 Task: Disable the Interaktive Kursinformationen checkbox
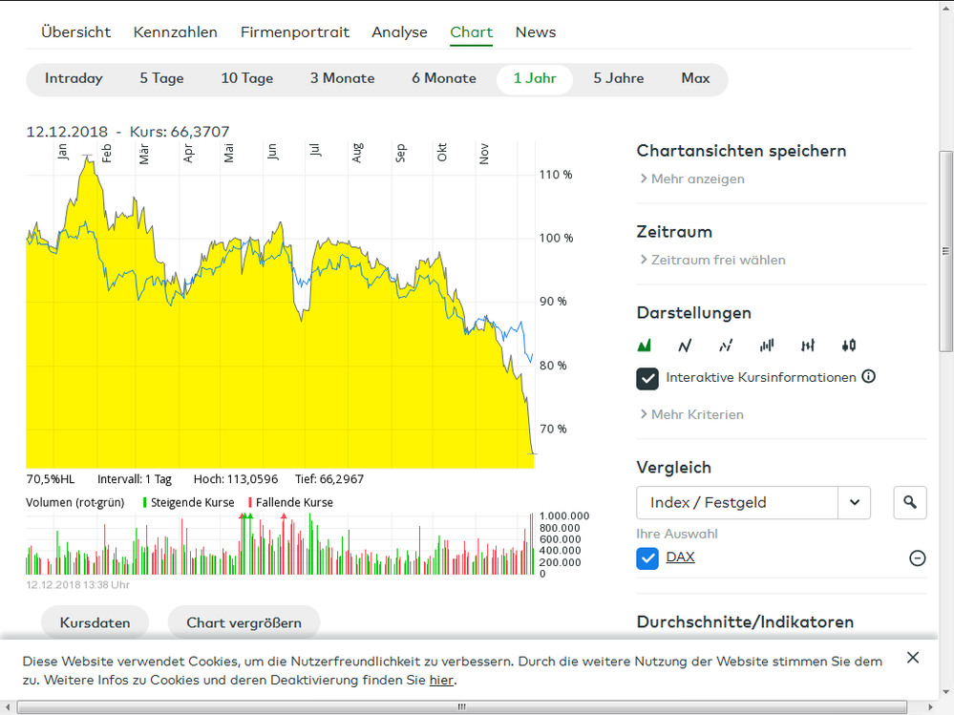point(647,378)
